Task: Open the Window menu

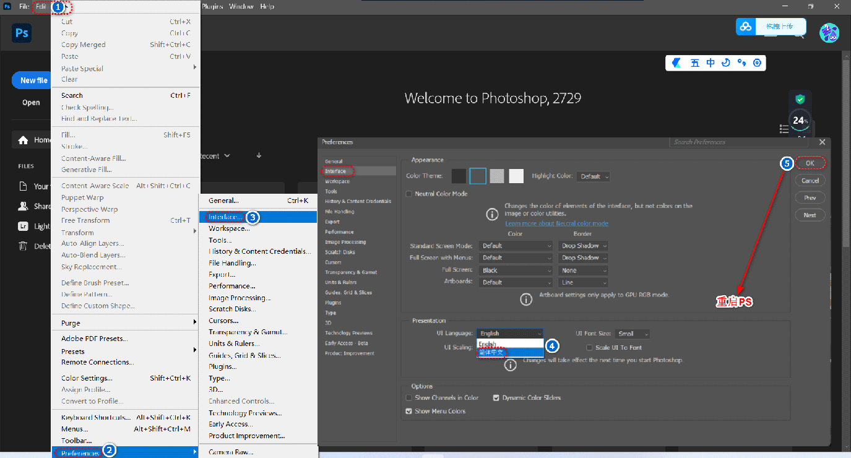Action: [x=241, y=6]
